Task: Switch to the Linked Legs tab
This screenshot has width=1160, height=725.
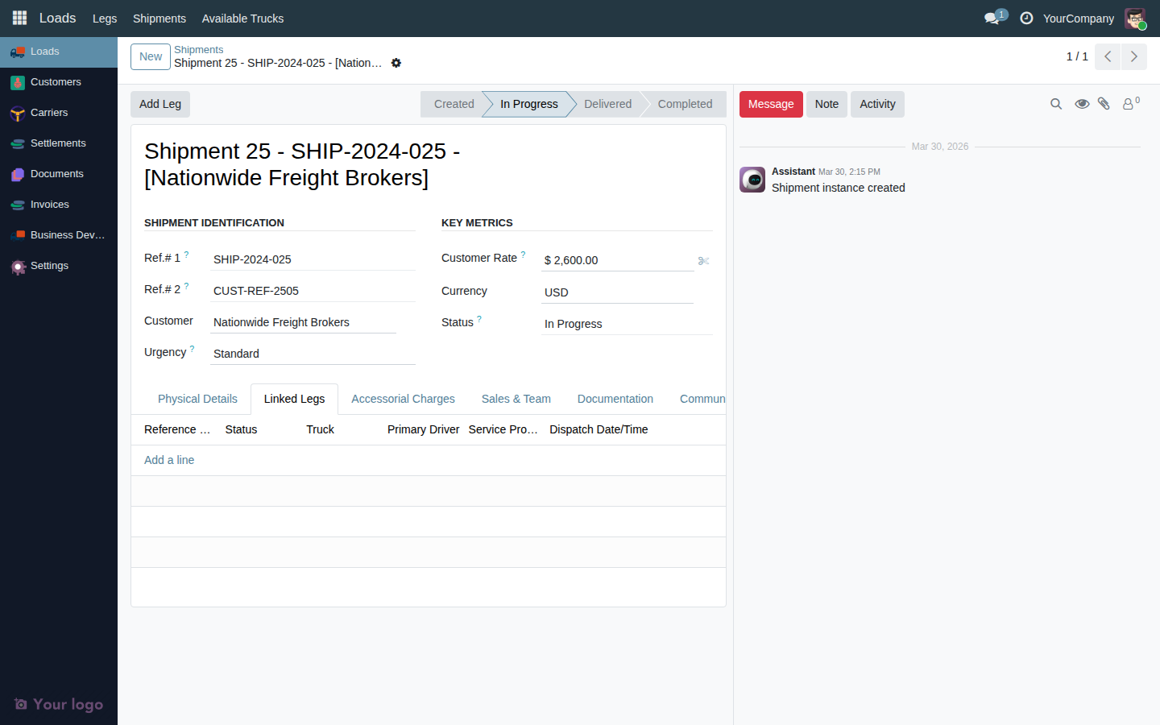Action: coord(294,399)
